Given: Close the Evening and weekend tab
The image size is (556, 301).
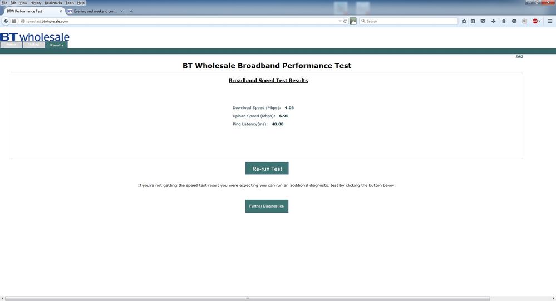Looking at the screenshot, I should tap(122, 11).
